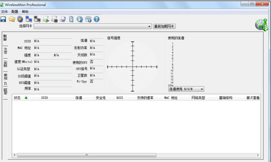
Task: Click the Wi-Spy value field
Action: coord(96,81)
